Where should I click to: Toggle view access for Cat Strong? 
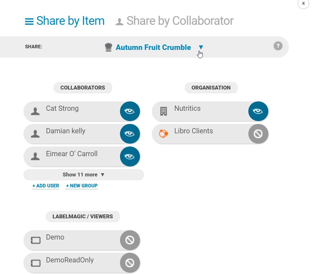pos(130,111)
